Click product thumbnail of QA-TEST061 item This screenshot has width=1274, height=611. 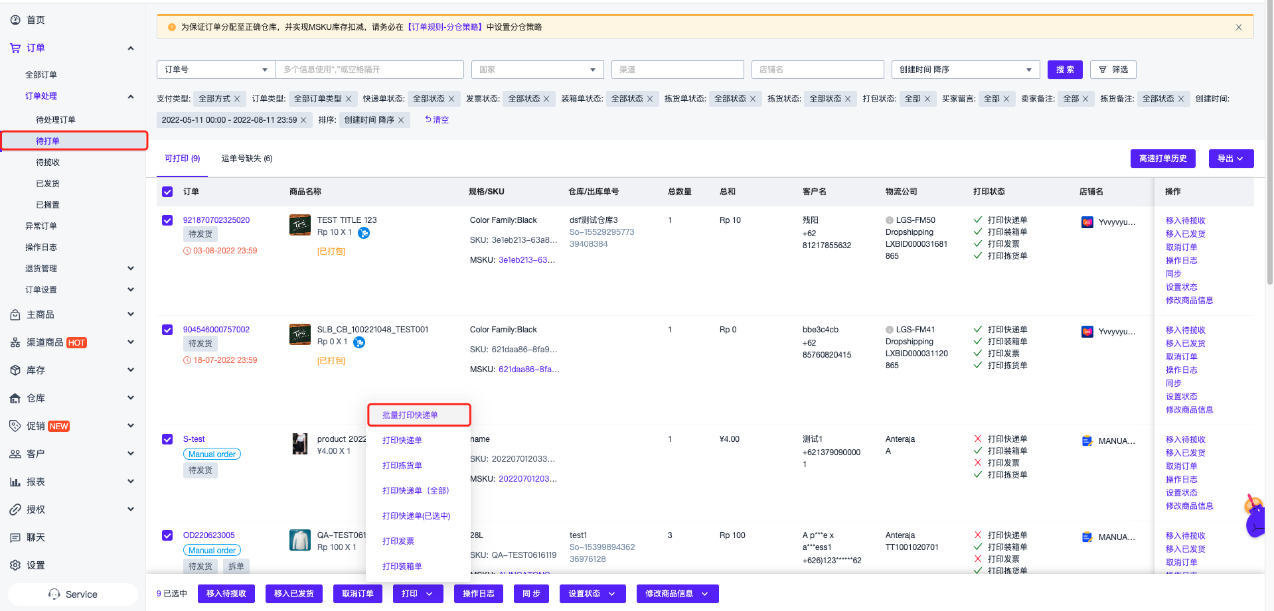tap(300, 540)
